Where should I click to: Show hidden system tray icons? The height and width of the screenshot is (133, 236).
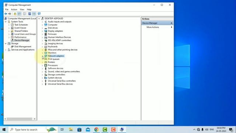click(194, 130)
